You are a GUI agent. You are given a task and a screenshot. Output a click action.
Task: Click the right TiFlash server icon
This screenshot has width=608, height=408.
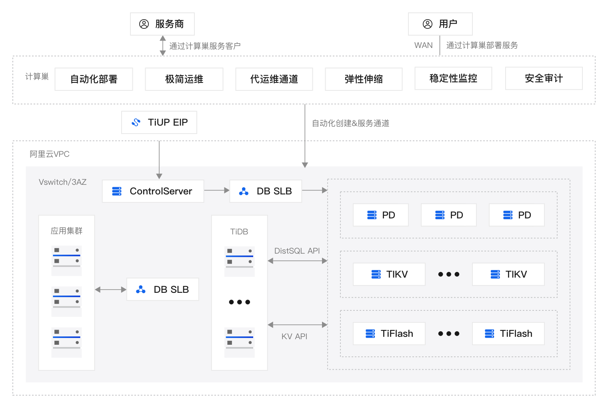(x=490, y=334)
